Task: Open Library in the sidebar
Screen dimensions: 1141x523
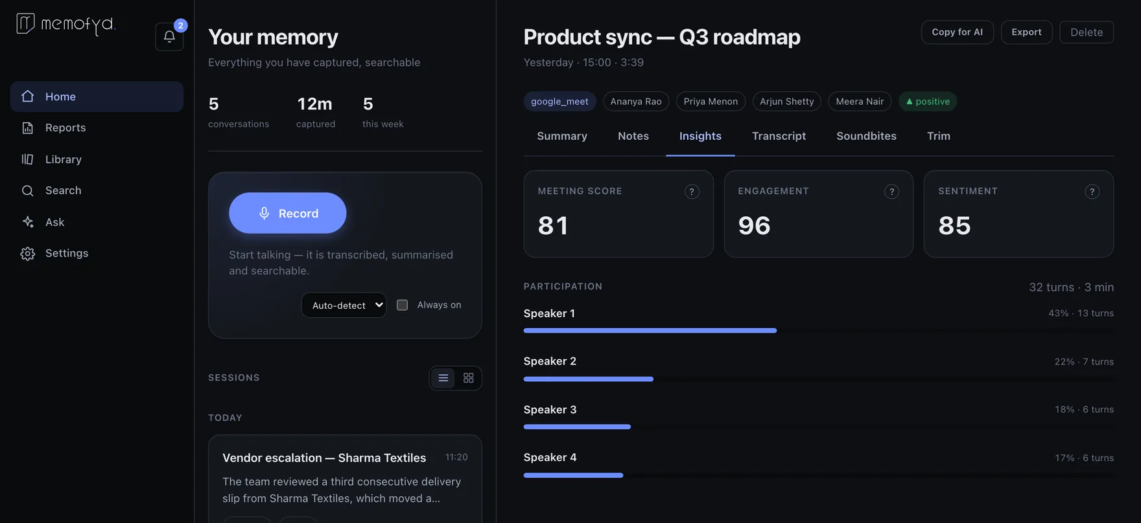Action: click(x=97, y=159)
